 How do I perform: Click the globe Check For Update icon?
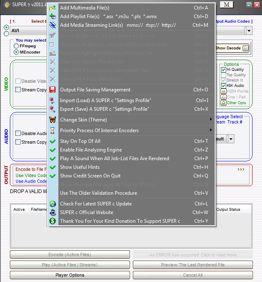point(53,204)
